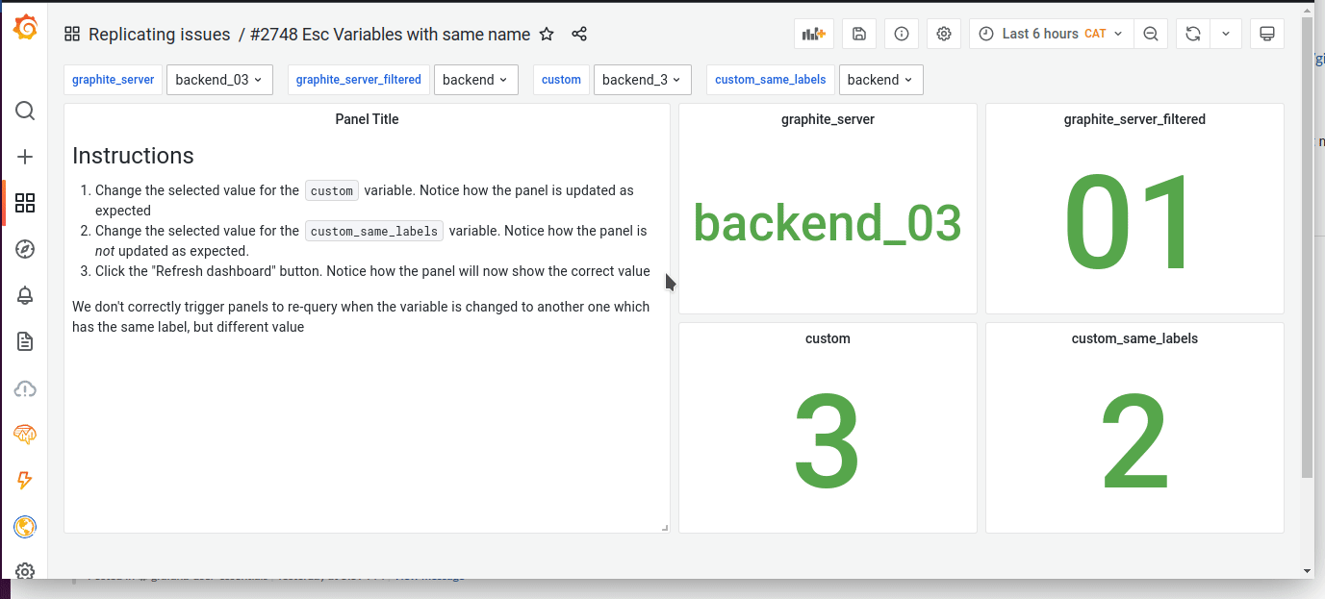Screen dimensions: 1325x599
Task: Star this dashboard as favorite
Action: pos(547,33)
